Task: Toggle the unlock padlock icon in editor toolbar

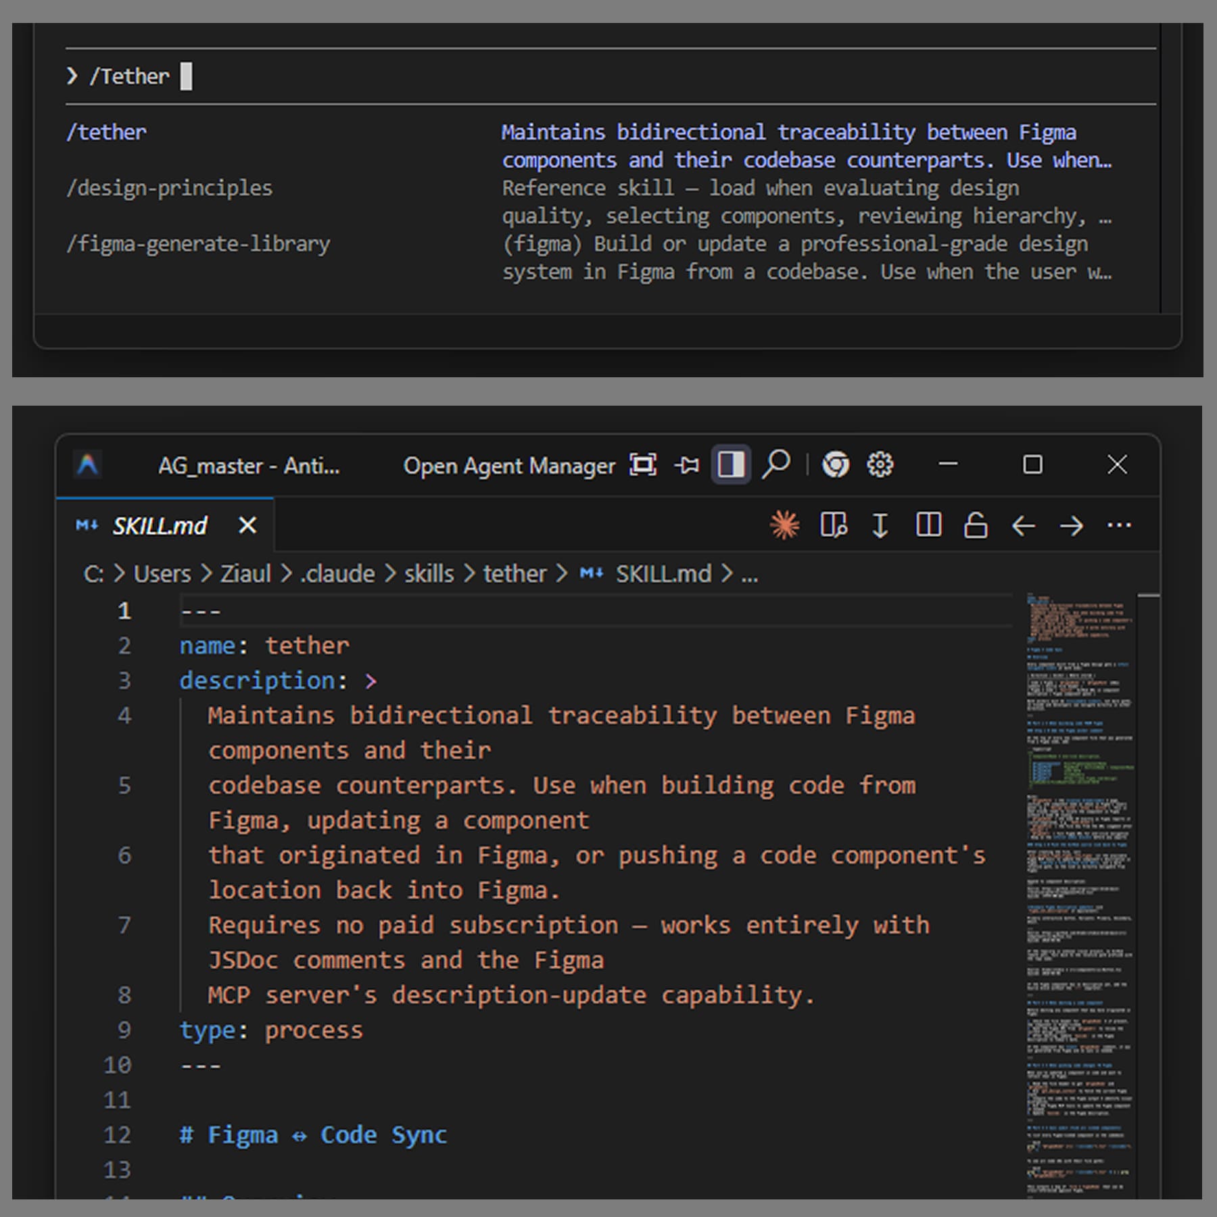Action: [975, 525]
